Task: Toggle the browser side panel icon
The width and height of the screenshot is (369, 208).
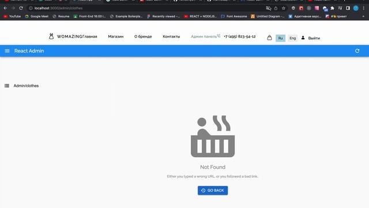Action: [348, 8]
